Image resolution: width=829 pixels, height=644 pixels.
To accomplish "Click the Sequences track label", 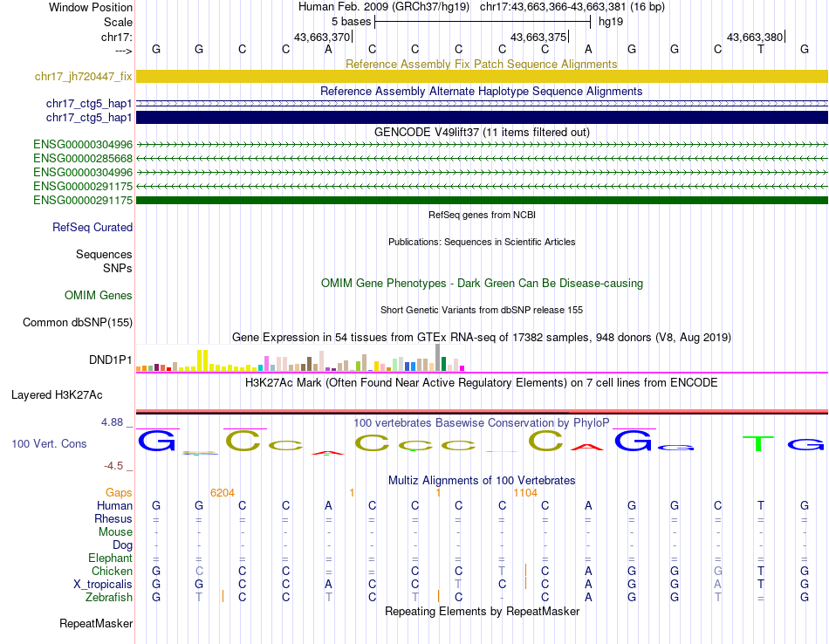I will (104, 254).
